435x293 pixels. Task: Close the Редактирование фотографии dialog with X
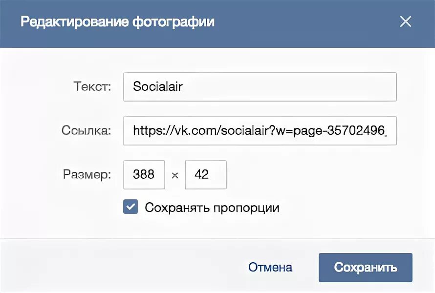click(405, 21)
